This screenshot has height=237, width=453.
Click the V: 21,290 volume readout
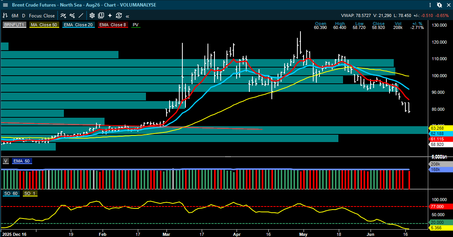pyautogui.click(x=382, y=15)
